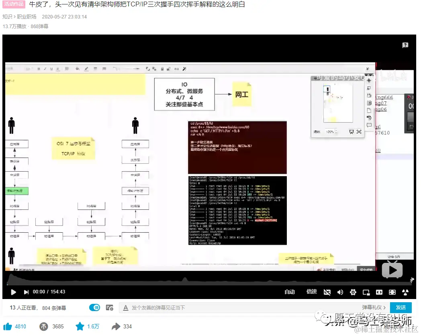Screen dimensions: 421x336
Task: Favorite the video with the star icon
Action: [x=80, y=327]
